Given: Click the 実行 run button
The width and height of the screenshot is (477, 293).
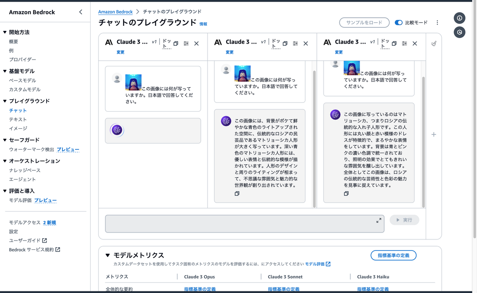Looking at the screenshot, I should [x=404, y=220].
